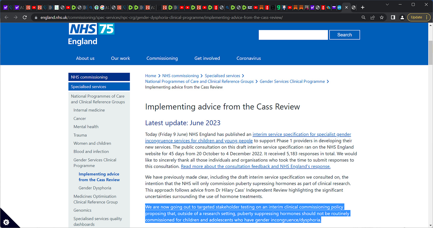The width and height of the screenshot is (433, 228).
Task: Open the zoom magnifier in the address bar
Action: [363, 17]
